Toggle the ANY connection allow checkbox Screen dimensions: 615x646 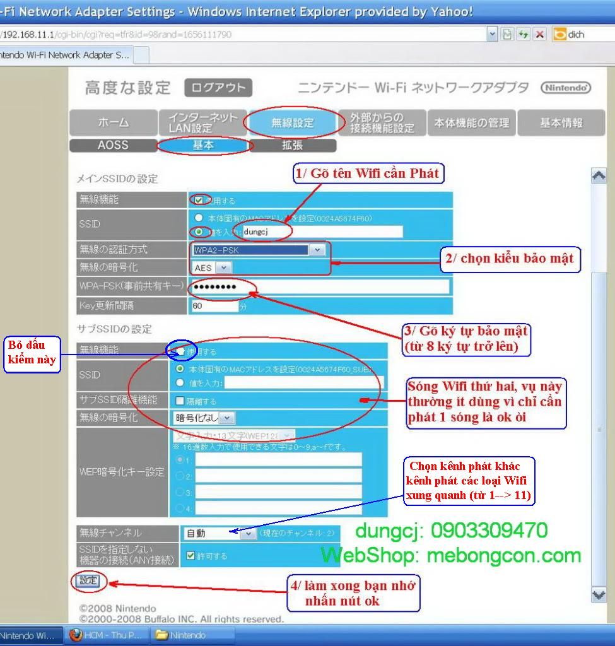[x=190, y=556]
